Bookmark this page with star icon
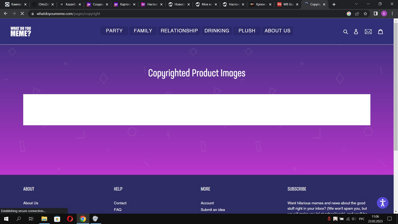Image resolution: width=398 pixels, height=224 pixels. 365,13
